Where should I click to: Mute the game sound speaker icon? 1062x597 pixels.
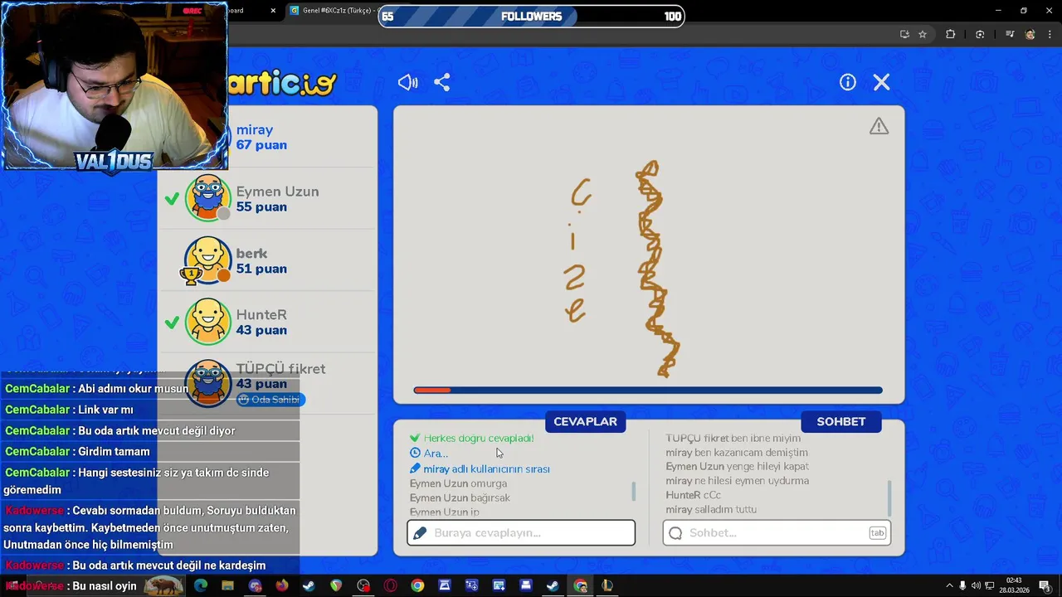[407, 82]
